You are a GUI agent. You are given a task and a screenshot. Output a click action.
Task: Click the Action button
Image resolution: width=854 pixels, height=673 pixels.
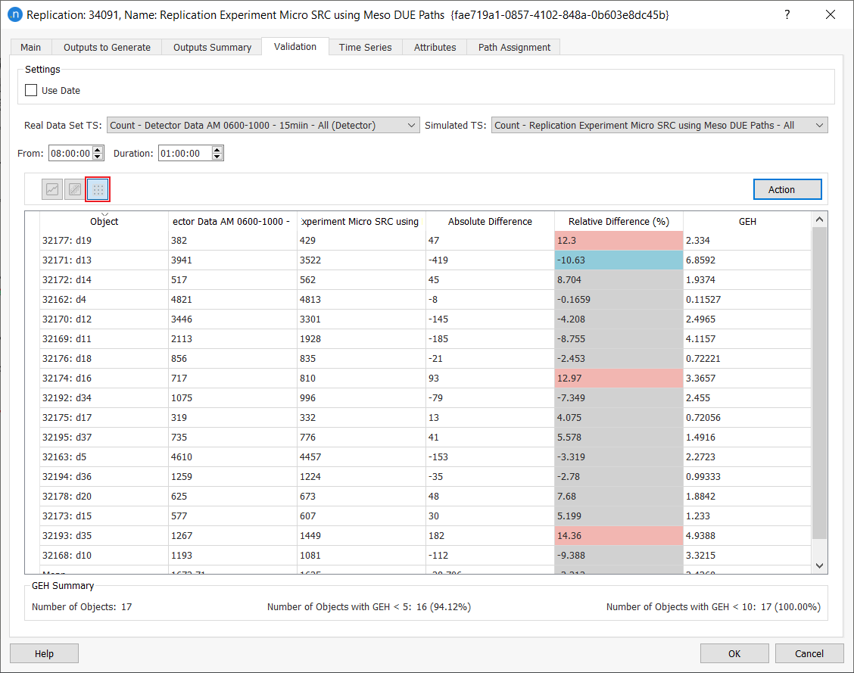tap(787, 189)
